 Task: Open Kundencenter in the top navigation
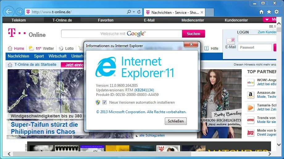click(236, 20)
